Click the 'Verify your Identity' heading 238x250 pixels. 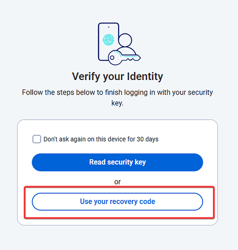point(117,76)
